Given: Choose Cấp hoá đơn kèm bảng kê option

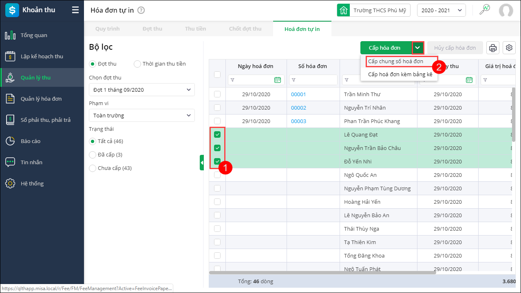Looking at the screenshot, I should click(x=399, y=75).
